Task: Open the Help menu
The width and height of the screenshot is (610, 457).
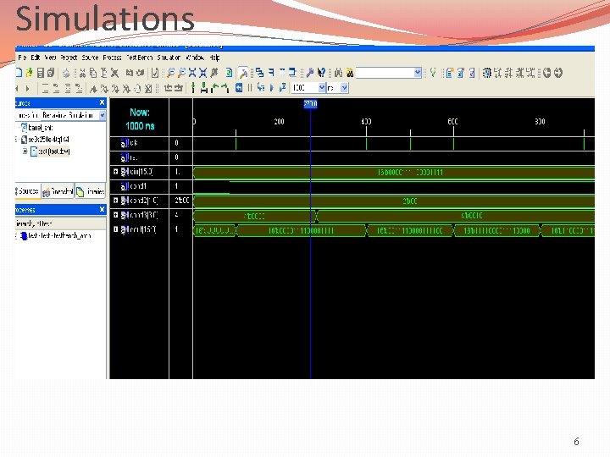Action: [214, 58]
